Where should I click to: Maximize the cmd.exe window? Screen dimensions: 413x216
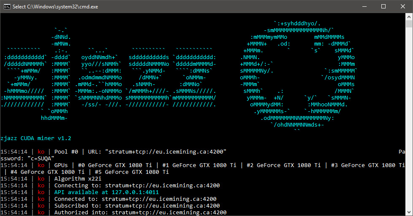pos(383,7)
